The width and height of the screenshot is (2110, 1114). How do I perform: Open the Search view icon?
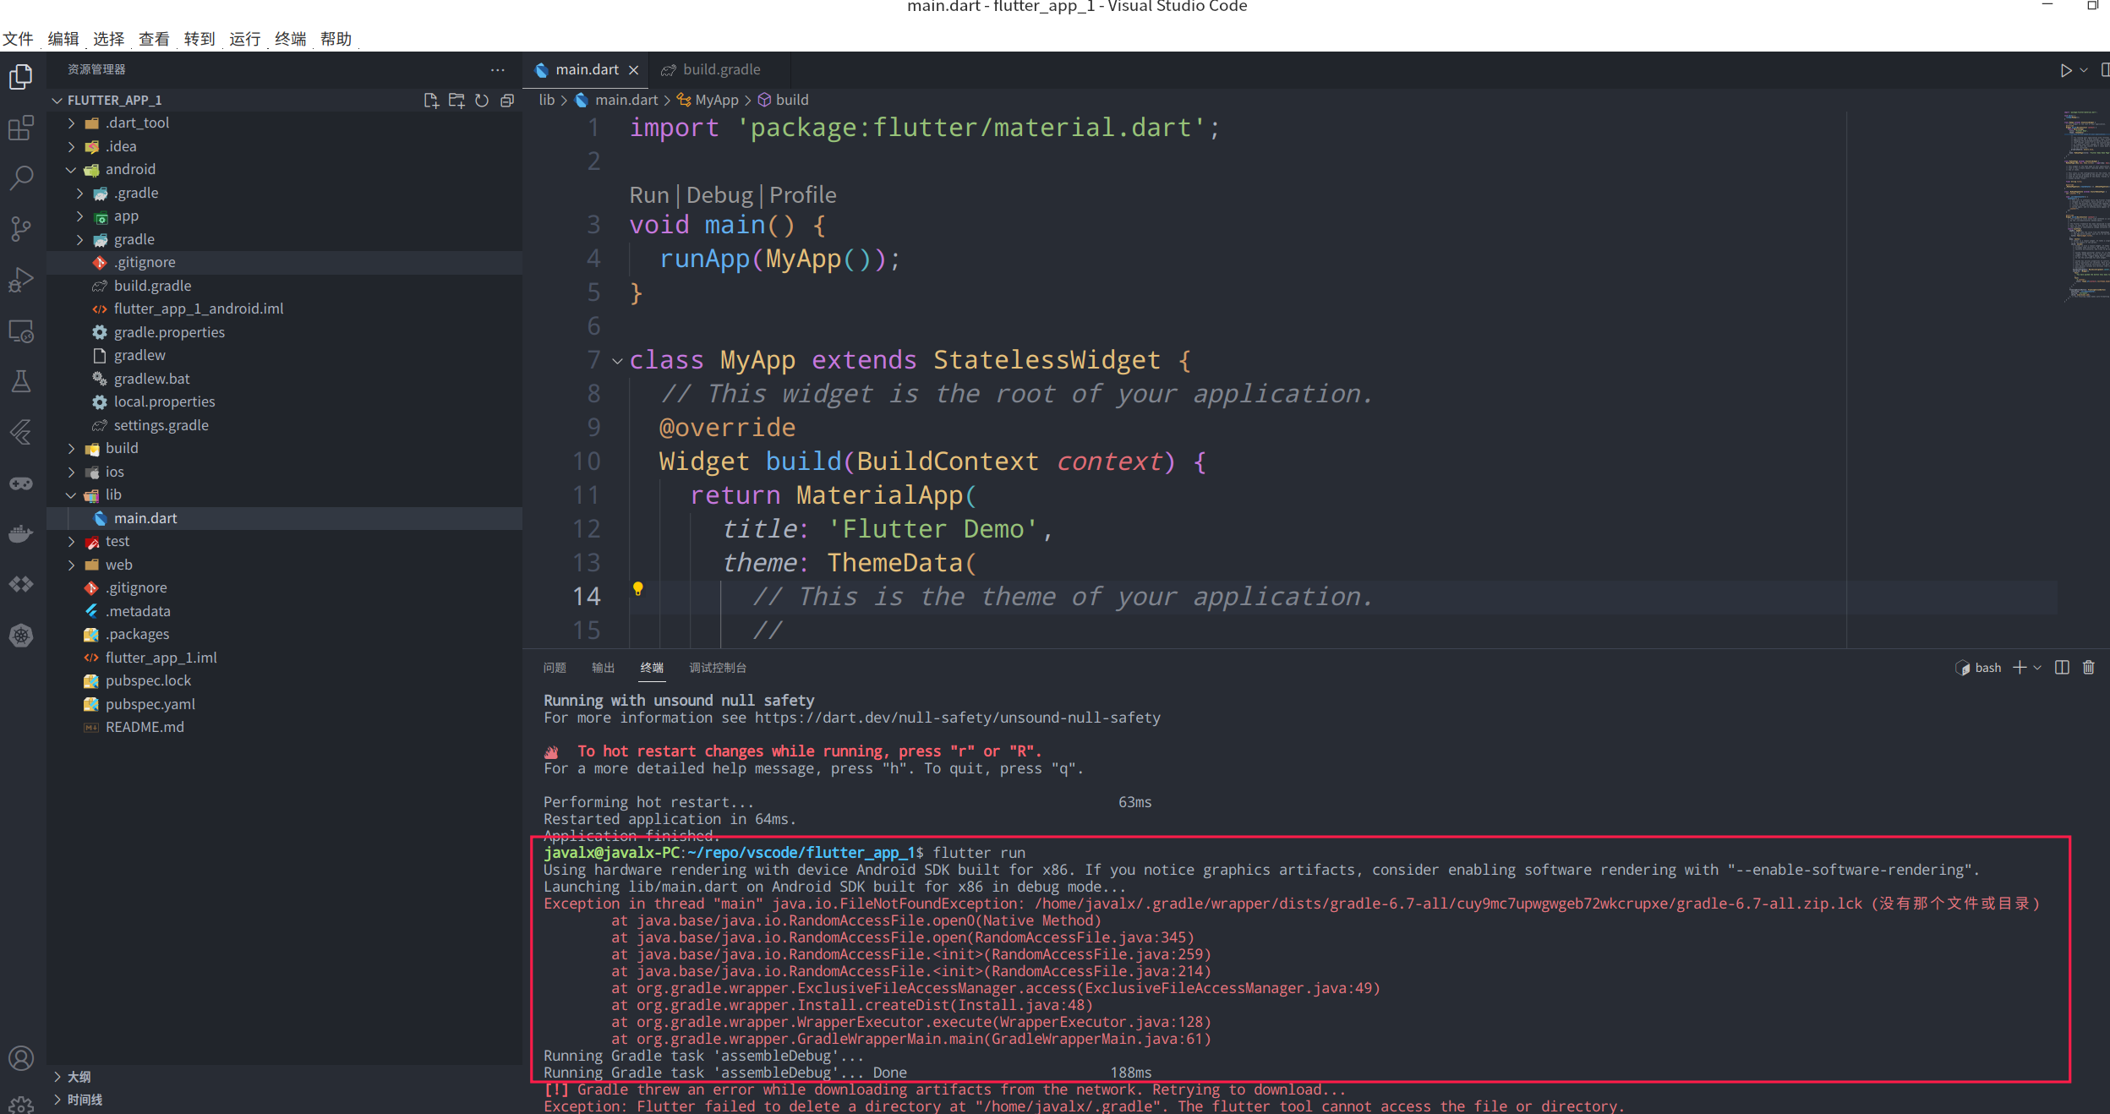[21, 178]
